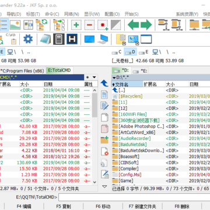The height and width of the screenshot is (210, 210).
Task: Open left panel directory history dropdown arrow
Action: pyautogui.click(x=94, y=78)
